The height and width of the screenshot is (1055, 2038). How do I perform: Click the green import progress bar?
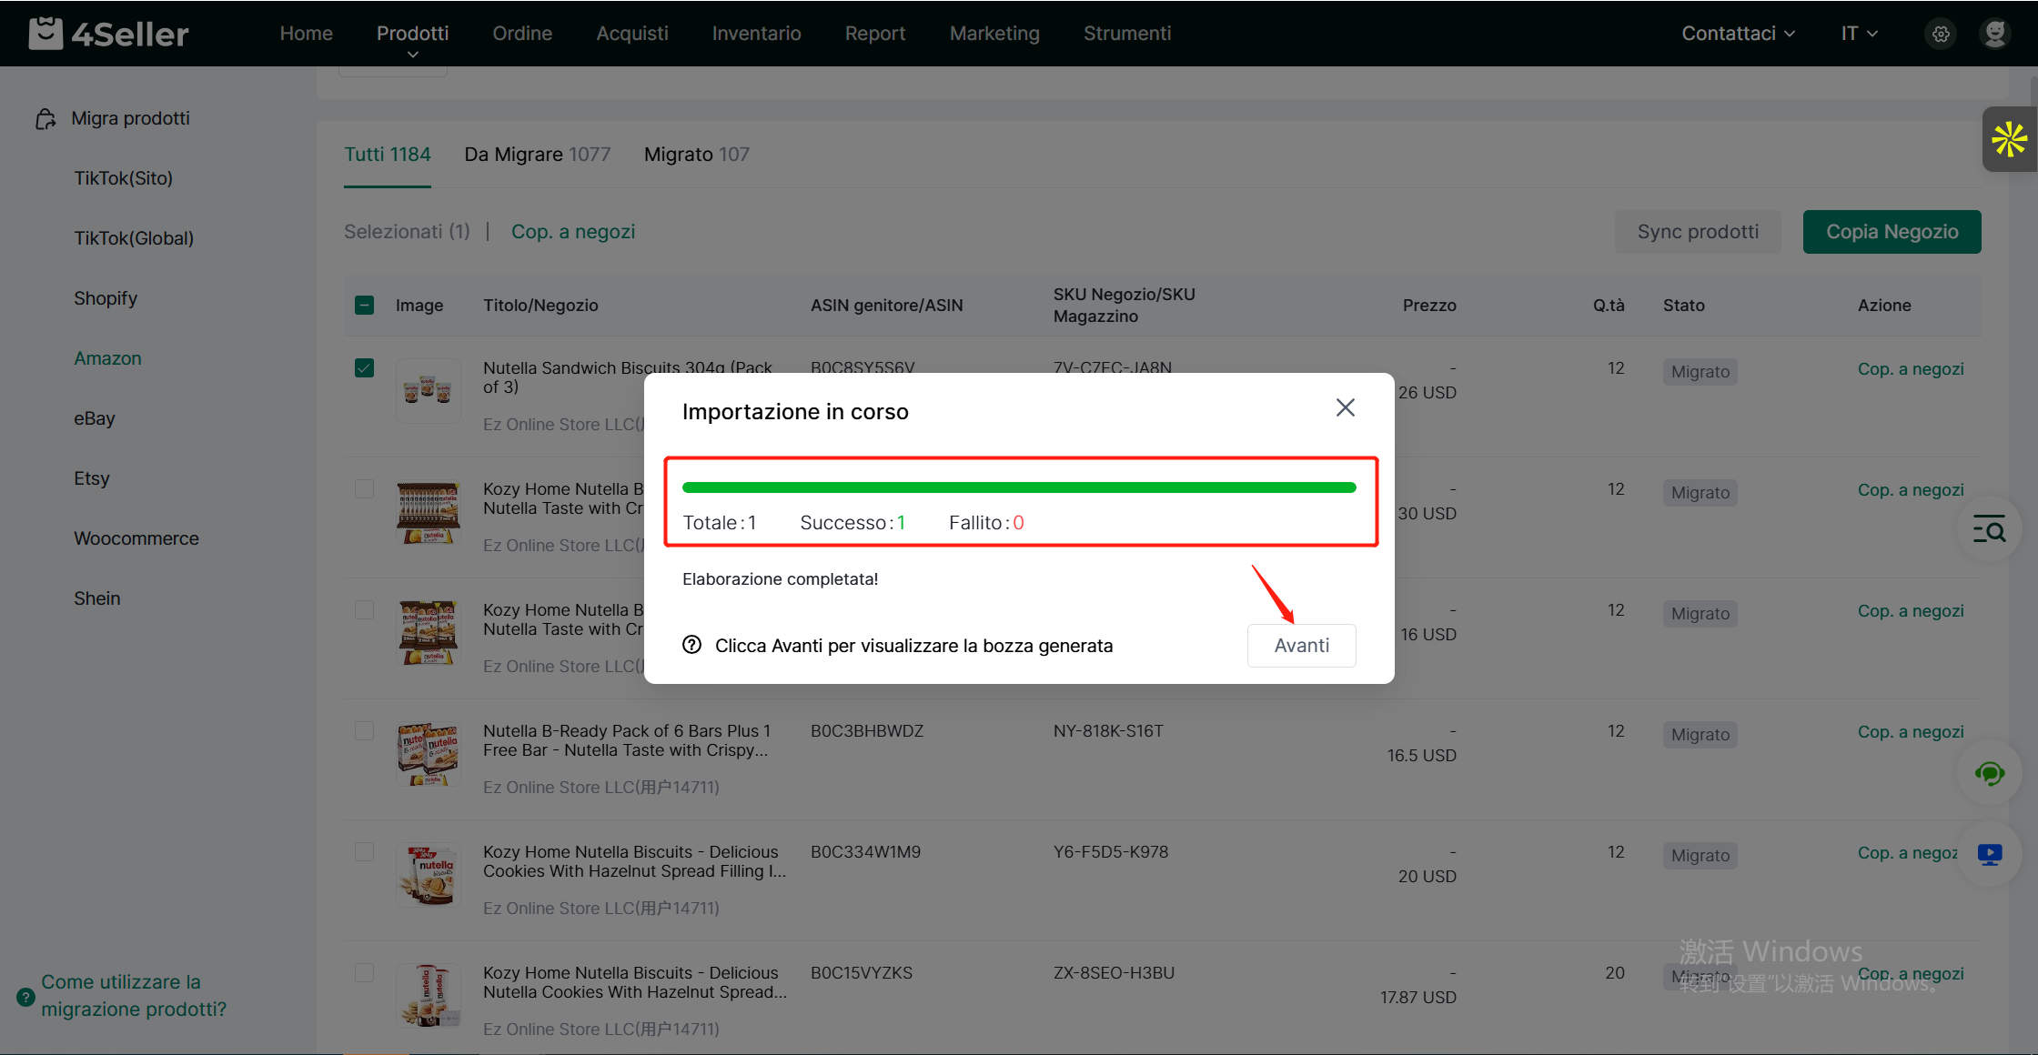coord(1019,487)
